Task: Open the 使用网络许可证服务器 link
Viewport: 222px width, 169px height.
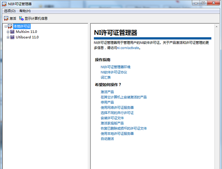Action: [117, 107]
